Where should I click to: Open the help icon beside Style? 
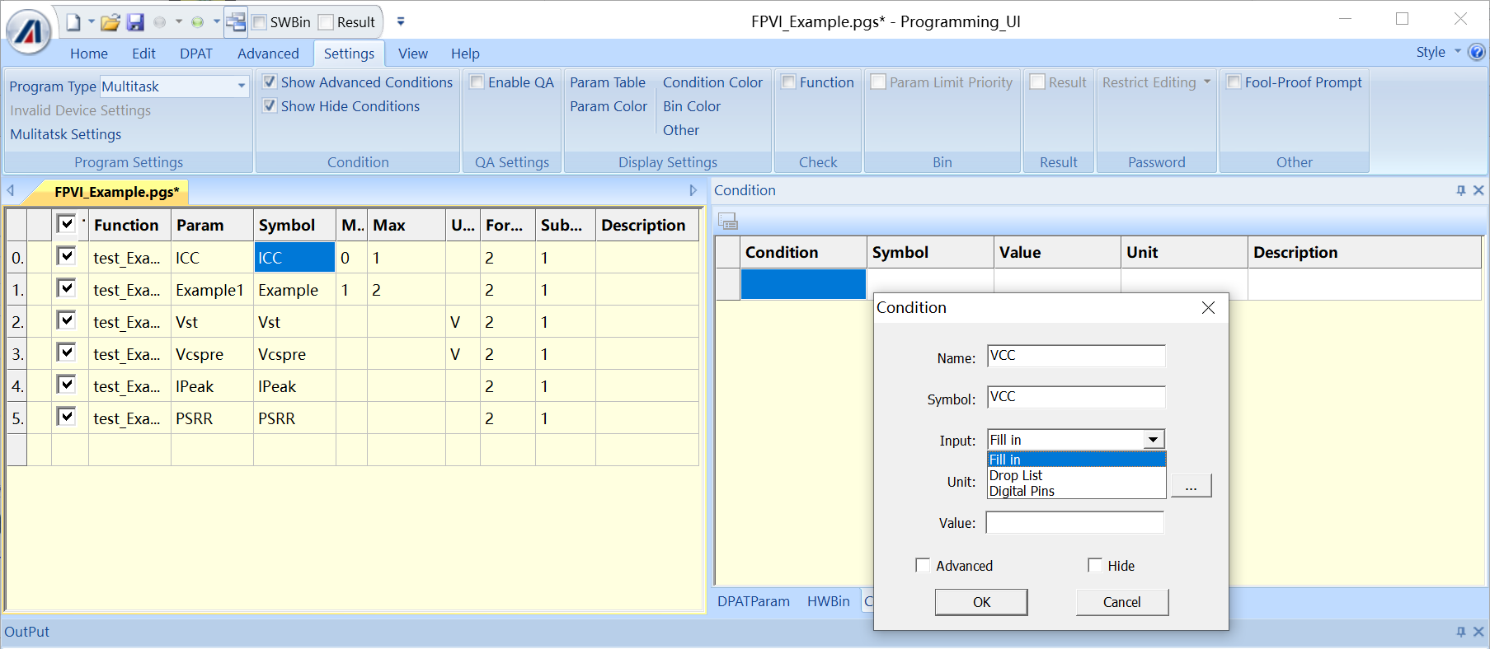[x=1477, y=52]
